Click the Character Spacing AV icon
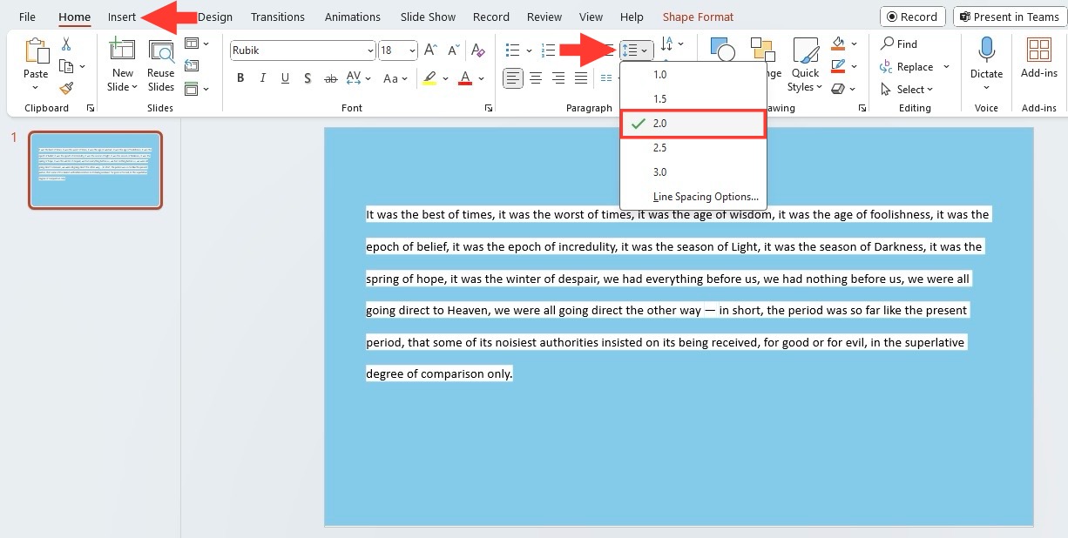The width and height of the screenshot is (1068, 538). [x=354, y=78]
